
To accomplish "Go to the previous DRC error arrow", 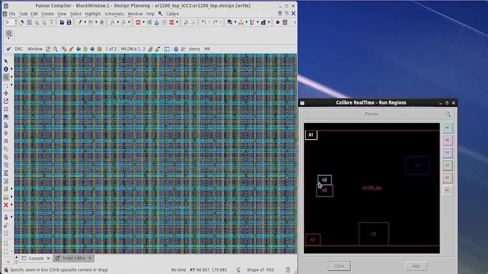I will click(78, 49).
